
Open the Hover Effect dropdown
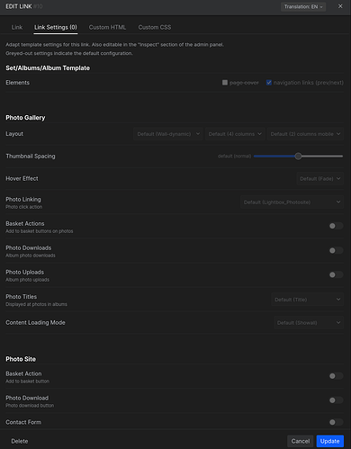[320, 178]
